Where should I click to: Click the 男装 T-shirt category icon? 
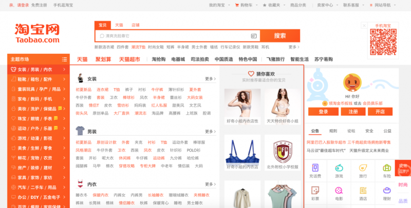(x=80, y=131)
